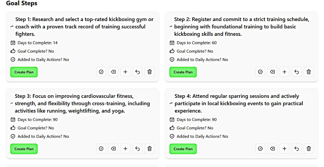Delete Step 4 using its trash icon
The width and height of the screenshot is (324, 167).
[309, 149]
